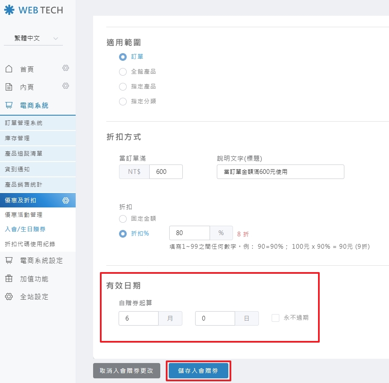Viewport: 389px width, 383px height.
Task: Enable the 永不過期 checkbox
Action: (x=275, y=318)
